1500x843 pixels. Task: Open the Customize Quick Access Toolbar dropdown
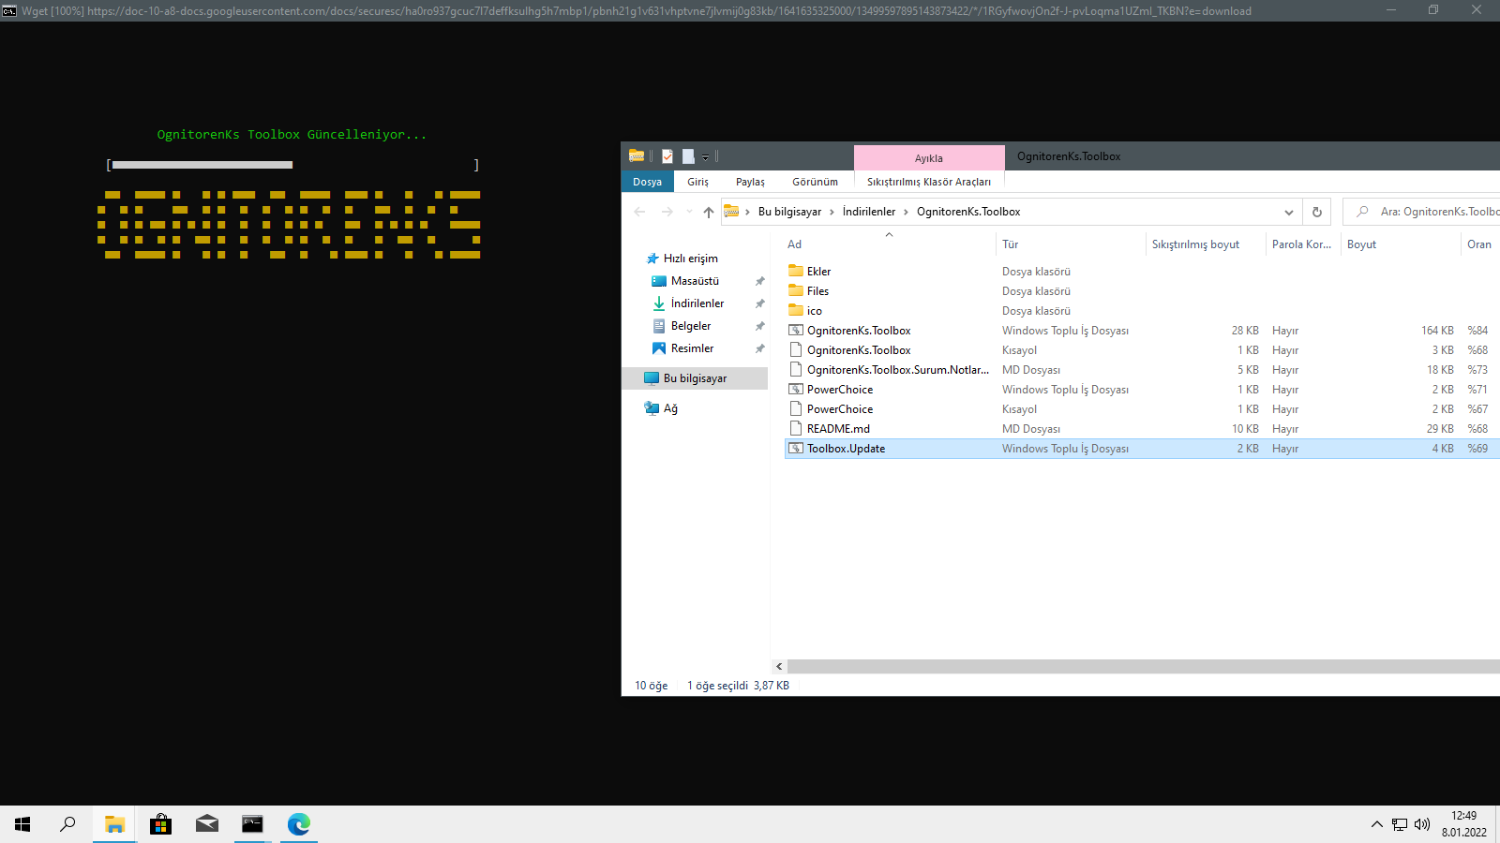[x=706, y=157]
